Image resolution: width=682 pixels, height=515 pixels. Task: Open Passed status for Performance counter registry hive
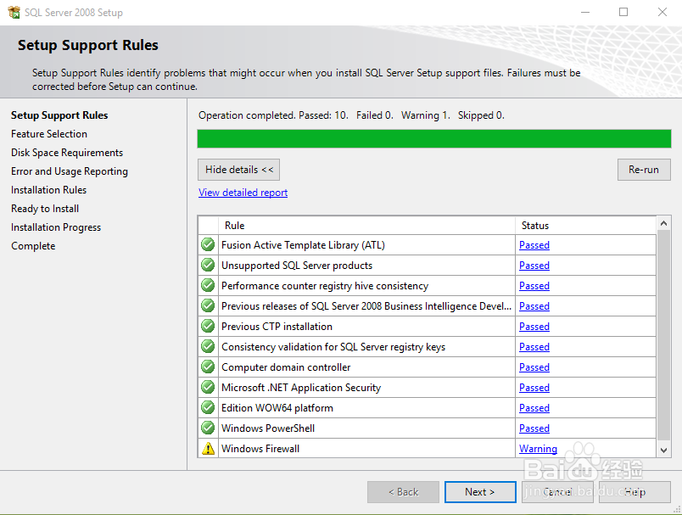coord(534,286)
